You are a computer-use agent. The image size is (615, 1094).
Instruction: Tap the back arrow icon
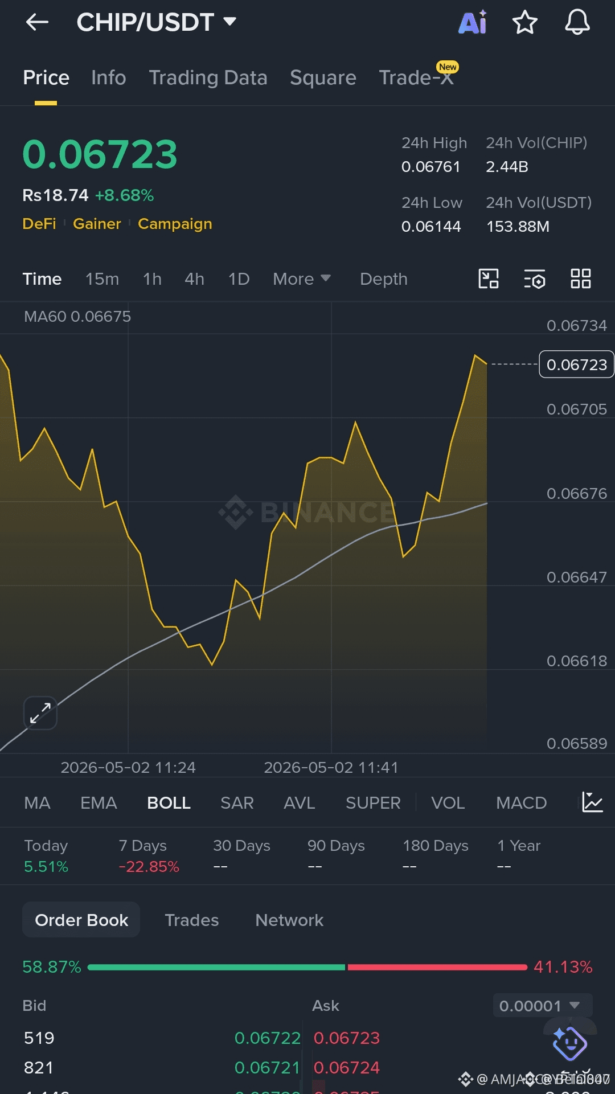pyautogui.click(x=38, y=22)
